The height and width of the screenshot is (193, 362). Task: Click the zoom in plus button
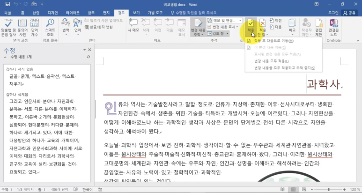(x=344, y=190)
